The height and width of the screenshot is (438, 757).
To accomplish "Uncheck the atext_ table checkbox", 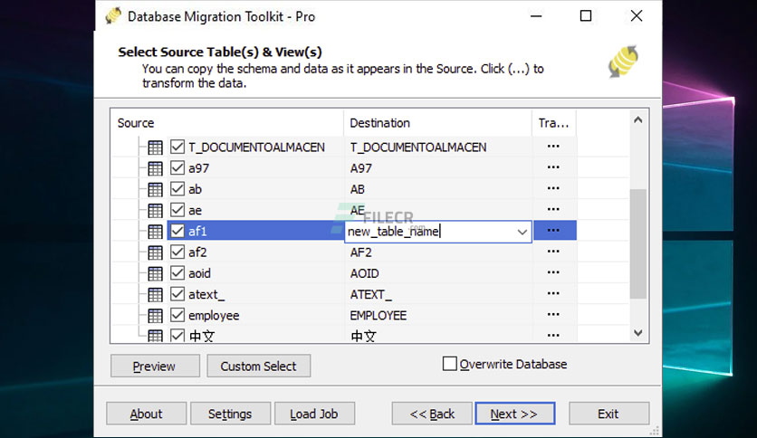I will pos(177,294).
